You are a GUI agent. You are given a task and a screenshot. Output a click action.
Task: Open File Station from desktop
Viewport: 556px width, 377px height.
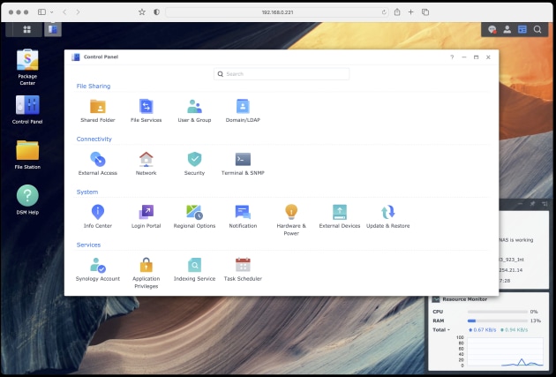coord(27,155)
